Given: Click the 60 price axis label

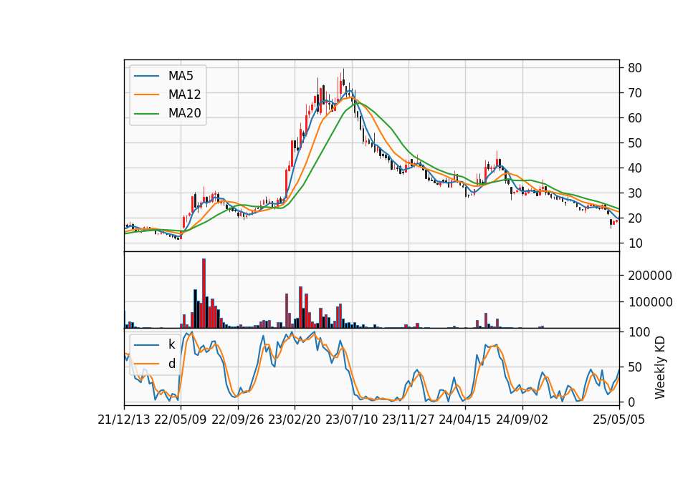Looking at the screenshot, I should (635, 118).
